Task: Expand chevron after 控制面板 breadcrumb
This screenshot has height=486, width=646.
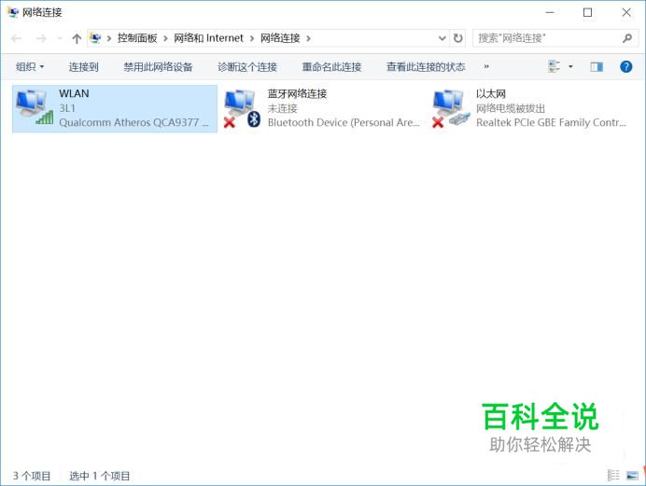Action: tap(165, 38)
